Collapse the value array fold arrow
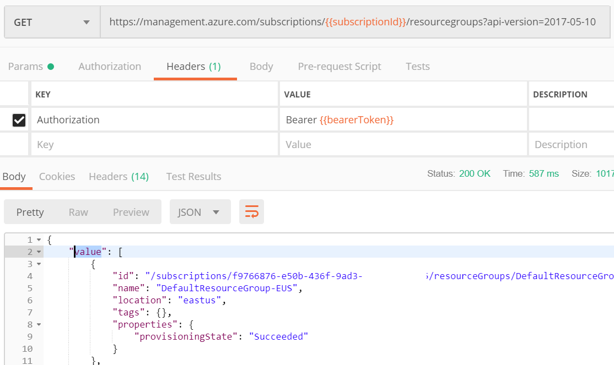The image size is (614, 365). click(39, 252)
